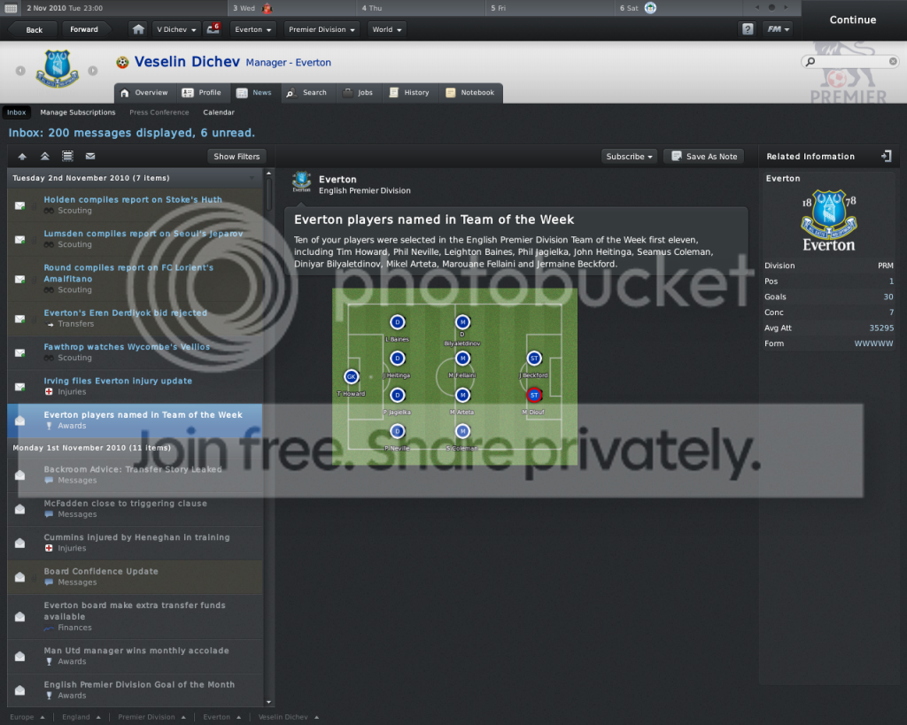
Task: Click the M Diouf red striker marker
Action: [x=534, y=396]
